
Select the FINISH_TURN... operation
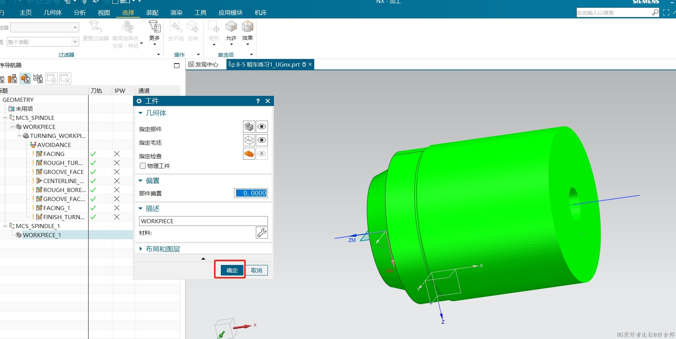[64, 217]
